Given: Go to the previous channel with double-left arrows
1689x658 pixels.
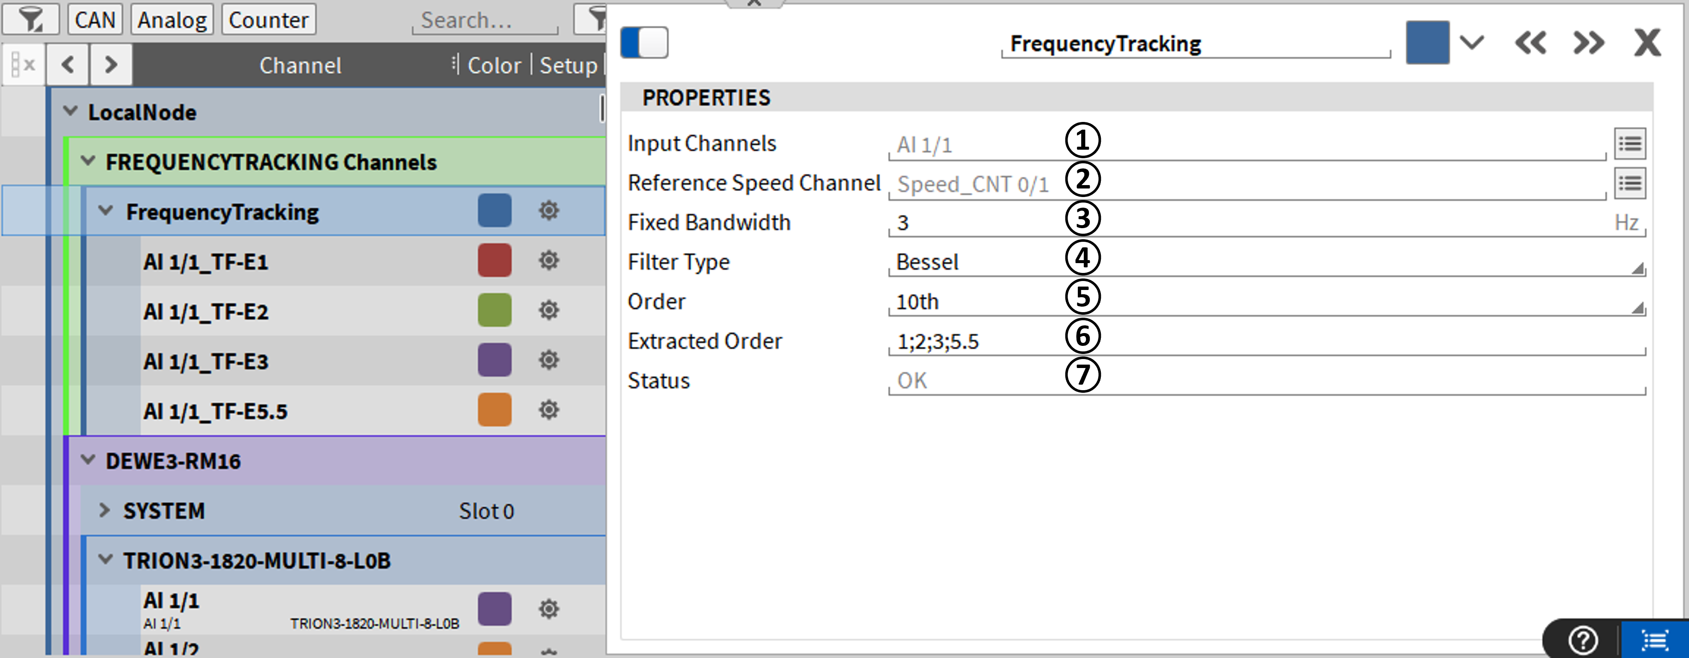Looking at the screenshot, I should [1529, 43].
